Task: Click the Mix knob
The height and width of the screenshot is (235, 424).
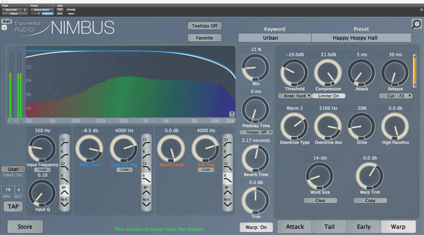Action: pyautogui.click(x=255, y=68)
